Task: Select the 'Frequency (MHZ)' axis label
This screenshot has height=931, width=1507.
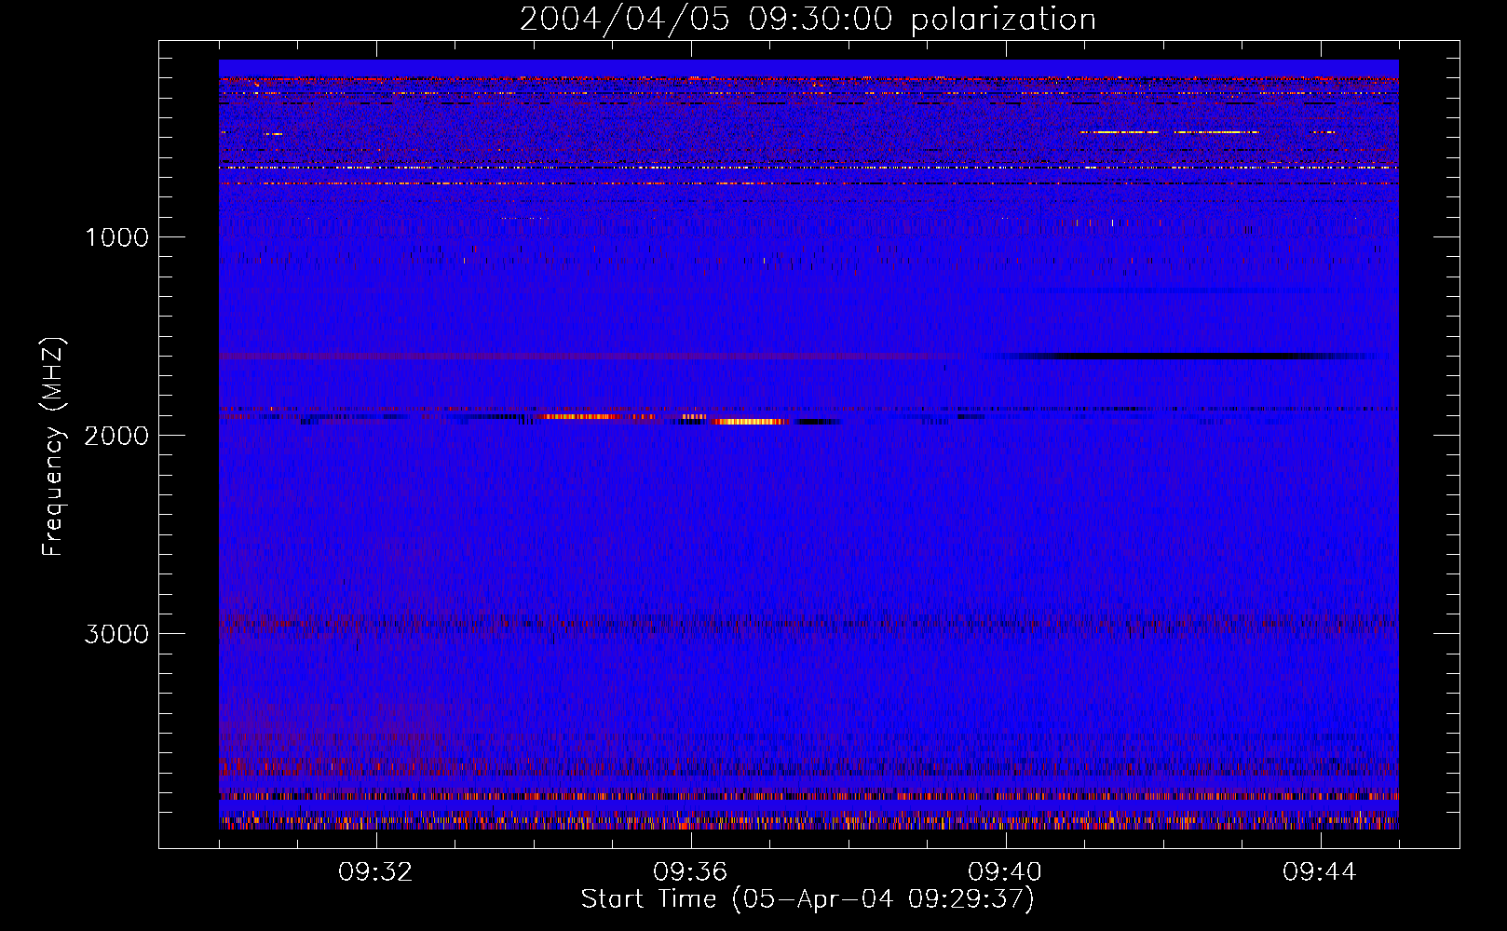Action: coord(54,447)
